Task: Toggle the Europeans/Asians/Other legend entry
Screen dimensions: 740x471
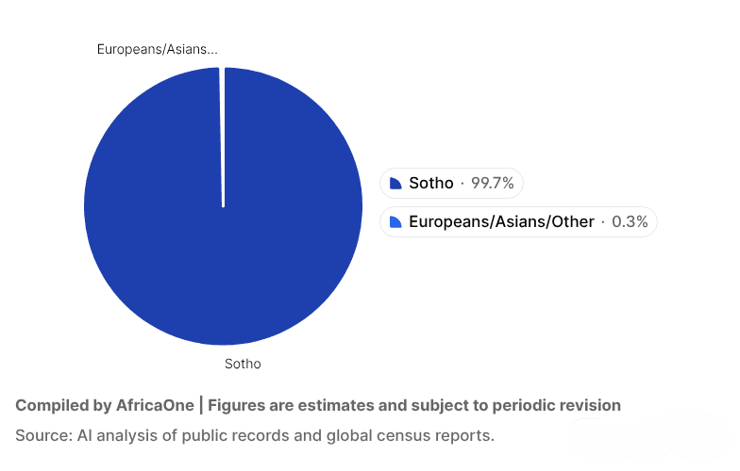Action: [x=518, y=222]
